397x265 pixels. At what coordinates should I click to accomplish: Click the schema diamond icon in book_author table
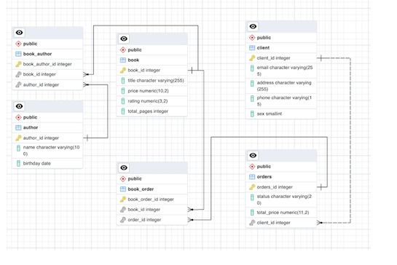[18, 44]
